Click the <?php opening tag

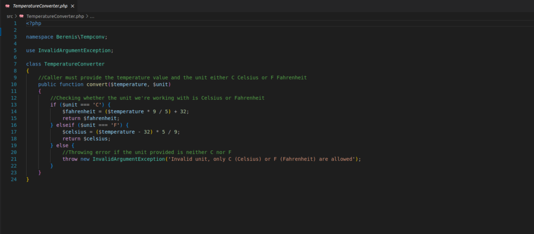pos(34,23)
